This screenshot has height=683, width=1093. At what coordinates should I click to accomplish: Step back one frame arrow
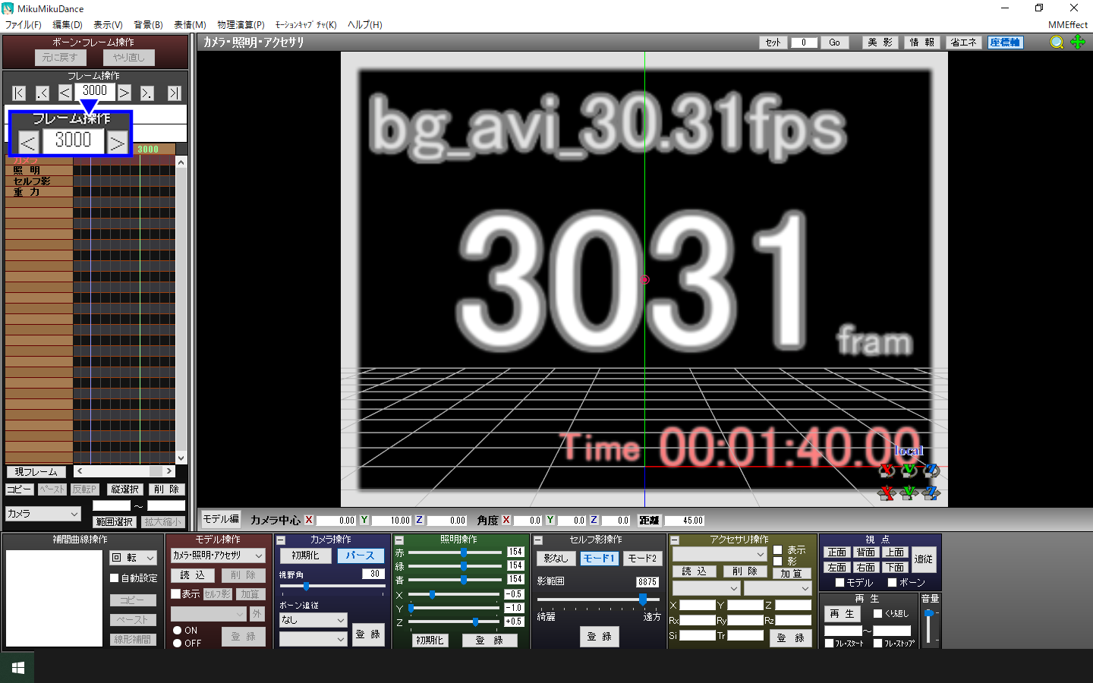65,93
